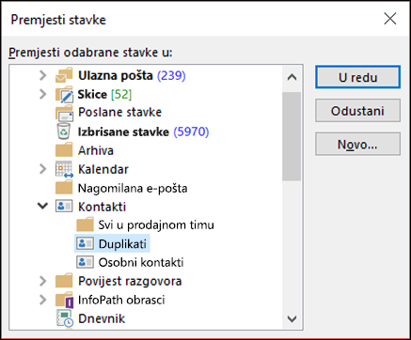The width and height of the screenshot is (411, 340).
Task: Create a new folder with Novo...
Action: 357,144
